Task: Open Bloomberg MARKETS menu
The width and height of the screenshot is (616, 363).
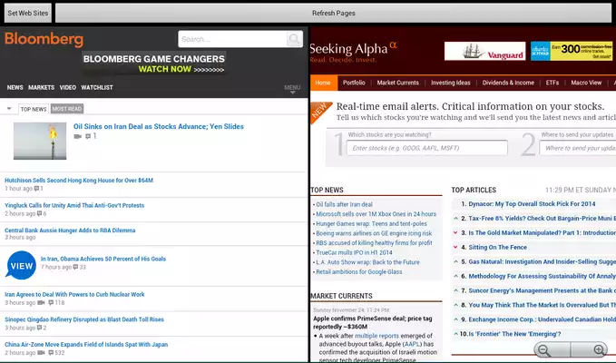Action: point(41,88)
